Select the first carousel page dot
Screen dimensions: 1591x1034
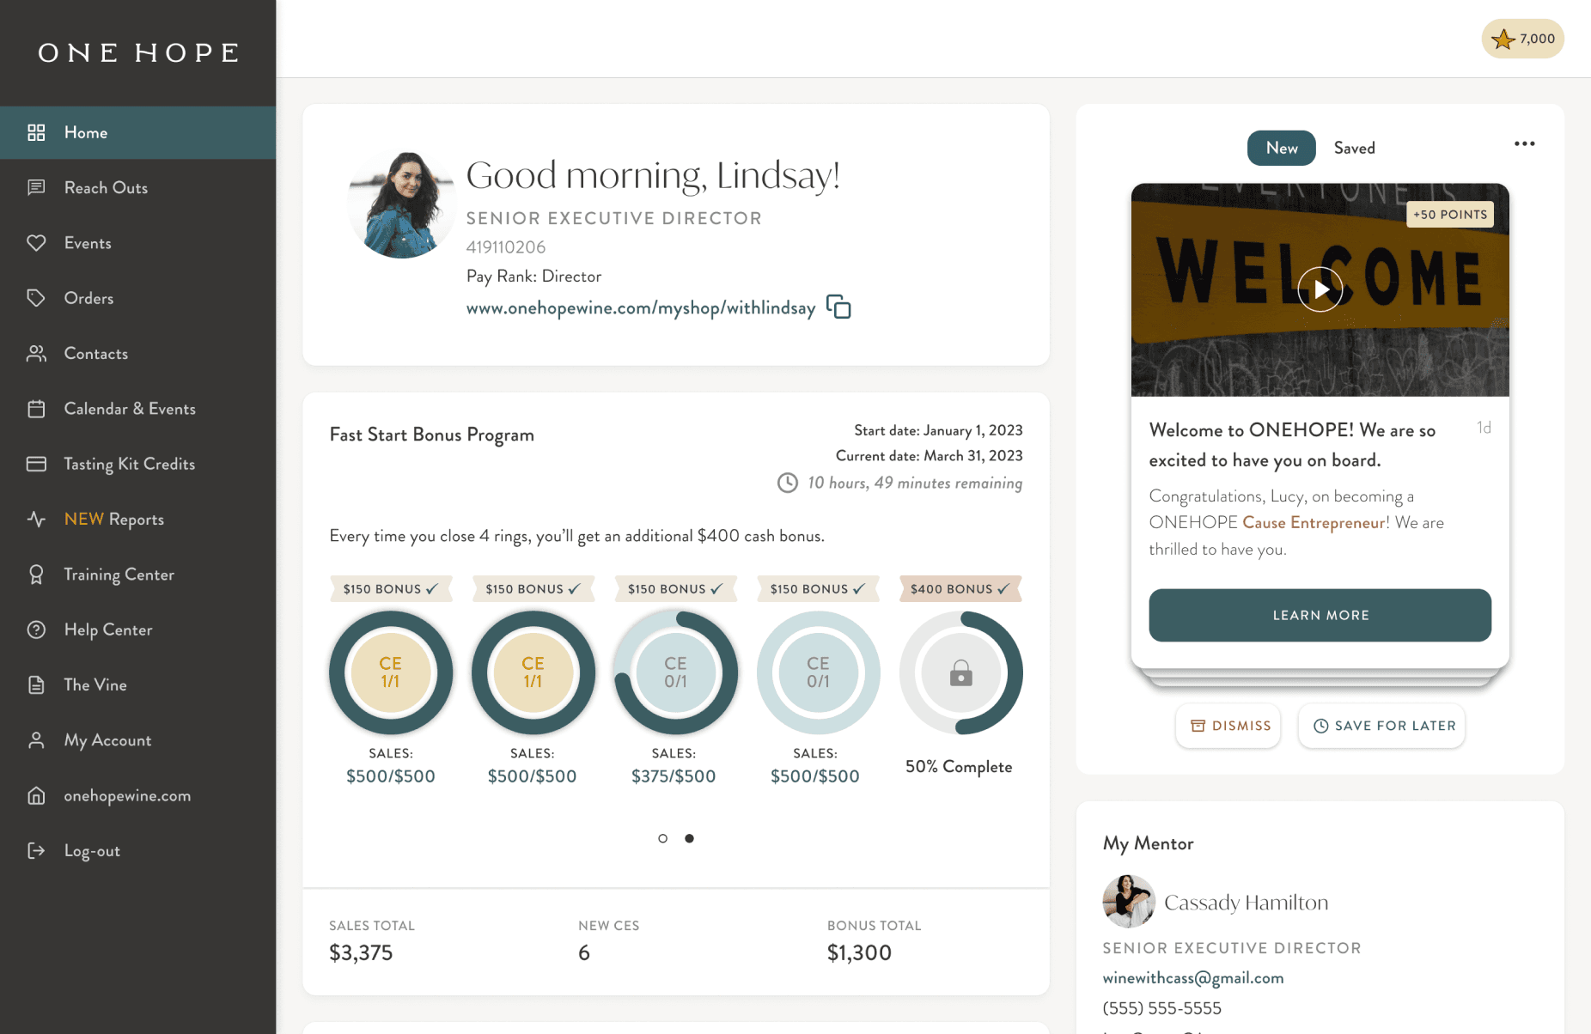662,838
